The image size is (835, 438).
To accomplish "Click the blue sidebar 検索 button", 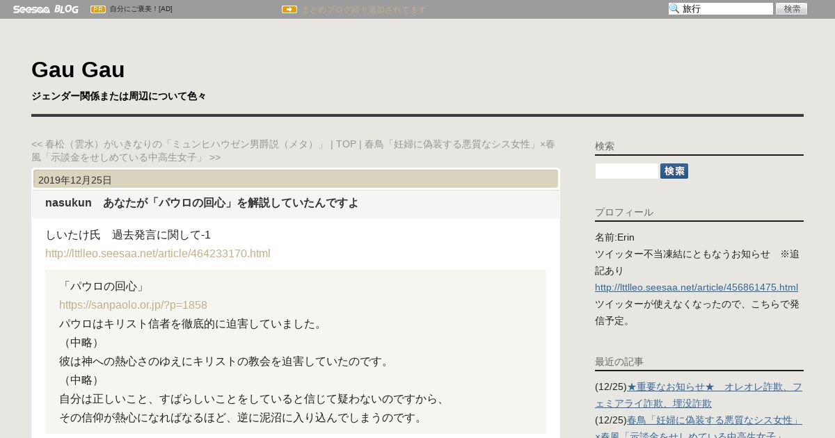I will (x=674, y=171).
